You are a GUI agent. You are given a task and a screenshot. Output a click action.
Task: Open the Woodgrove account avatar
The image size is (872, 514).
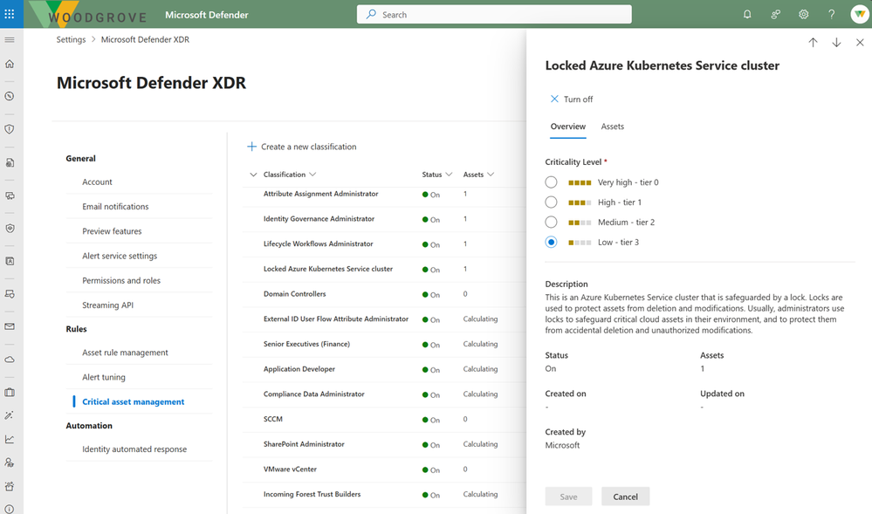tap(860, 15)
